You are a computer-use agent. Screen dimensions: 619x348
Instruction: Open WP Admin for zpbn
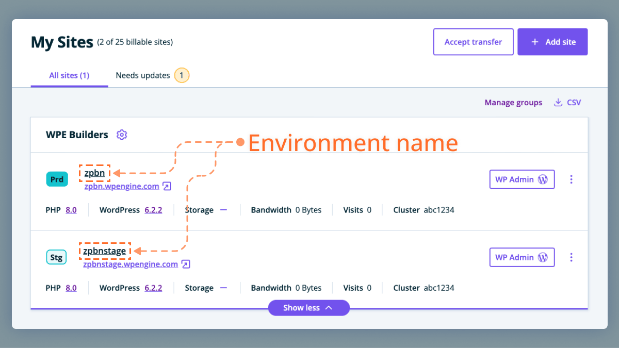(522, 179)
